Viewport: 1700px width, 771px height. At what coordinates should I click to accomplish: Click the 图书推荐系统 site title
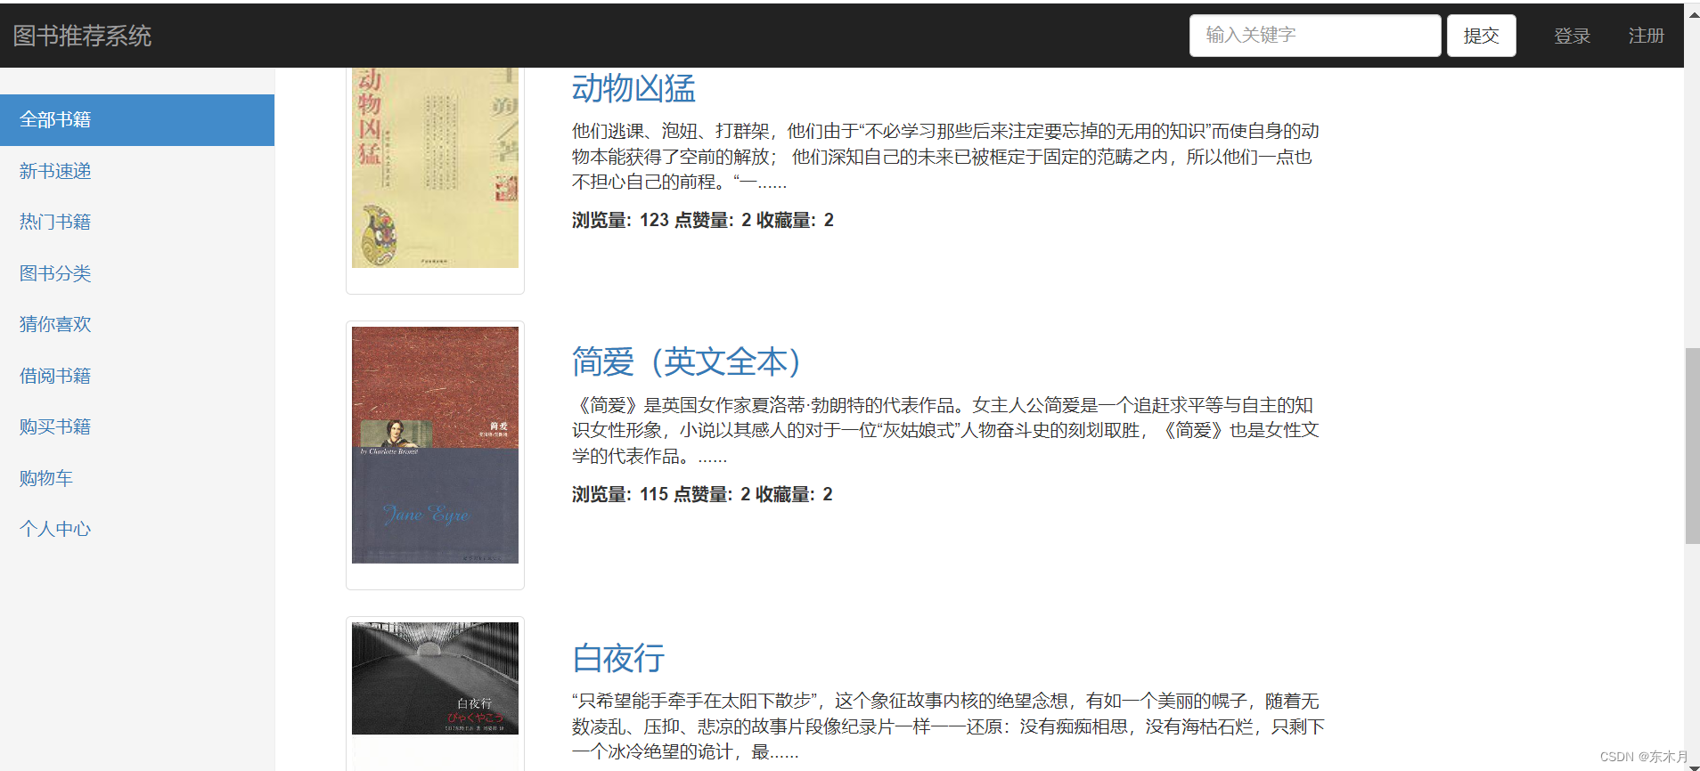[82, 36]
